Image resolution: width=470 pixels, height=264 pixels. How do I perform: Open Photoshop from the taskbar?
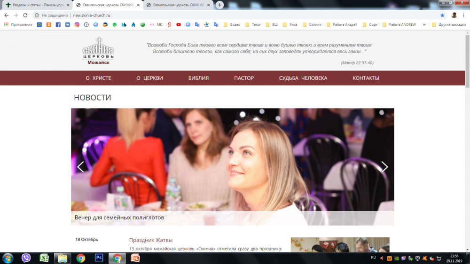[99, 257]
